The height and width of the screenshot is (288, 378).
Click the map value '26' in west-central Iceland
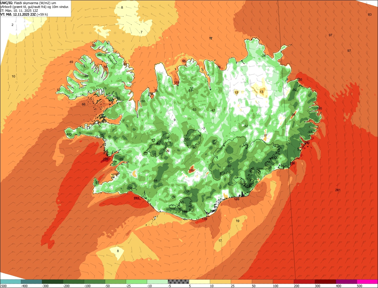click(167, 151)
